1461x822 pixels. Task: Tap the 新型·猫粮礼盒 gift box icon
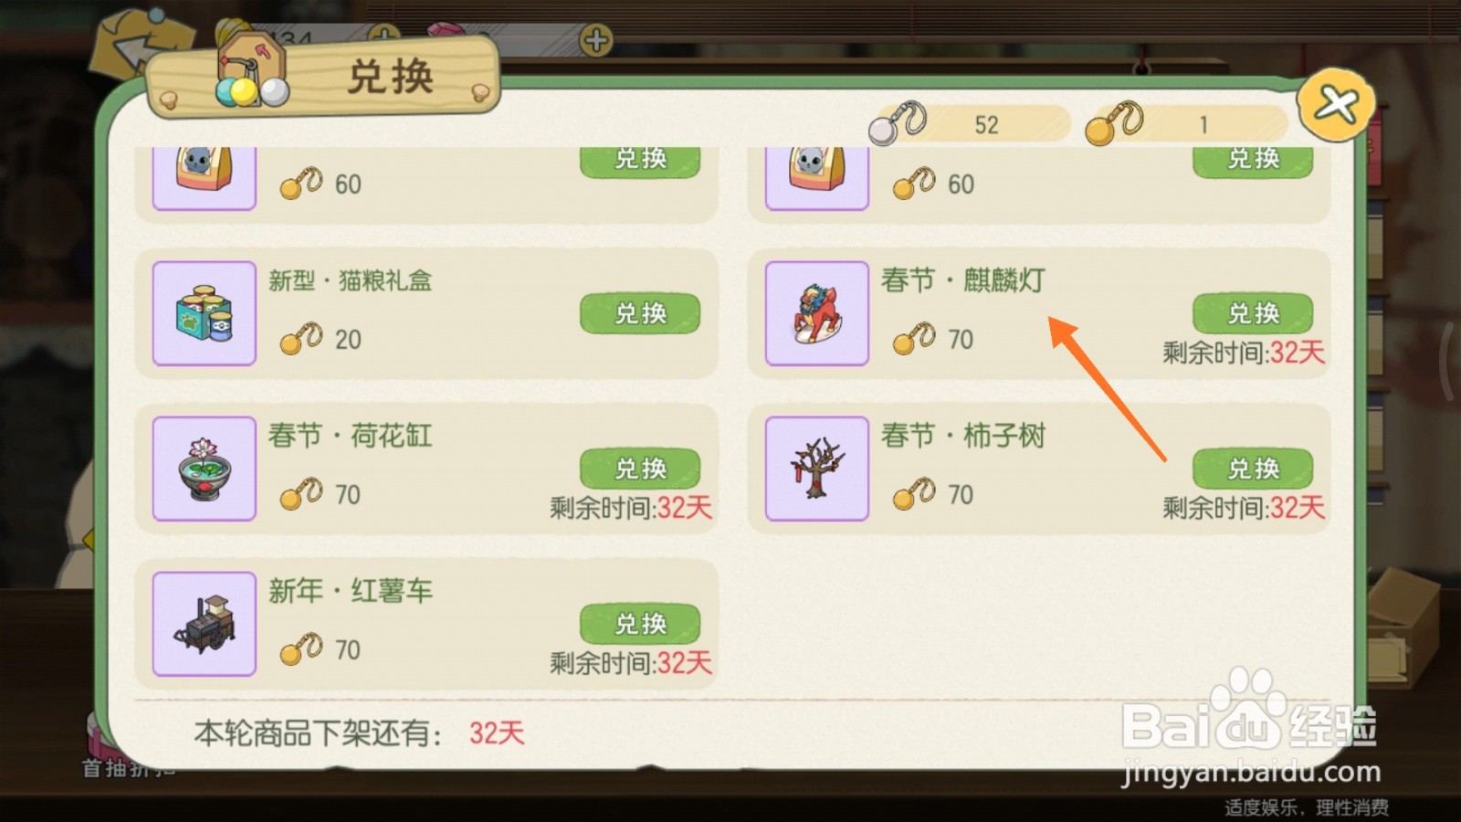(204, 313)
